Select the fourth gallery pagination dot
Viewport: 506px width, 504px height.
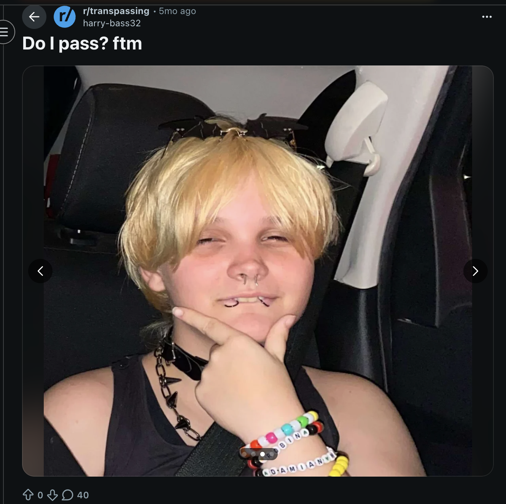[271, 454]
